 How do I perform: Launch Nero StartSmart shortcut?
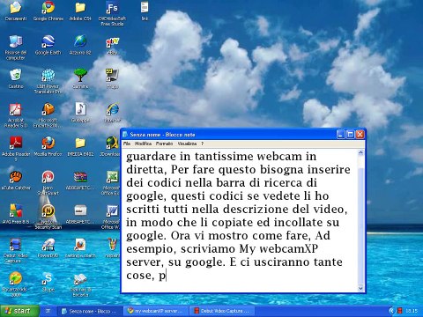coord(48,177)
